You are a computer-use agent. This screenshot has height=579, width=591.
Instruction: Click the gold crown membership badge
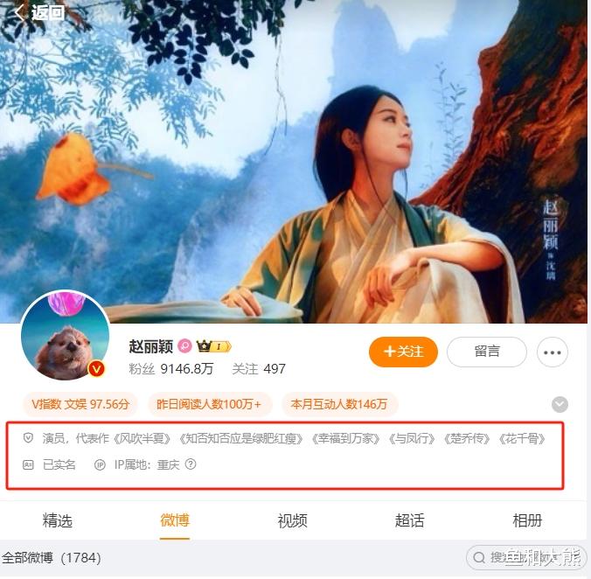pos(213,346)
